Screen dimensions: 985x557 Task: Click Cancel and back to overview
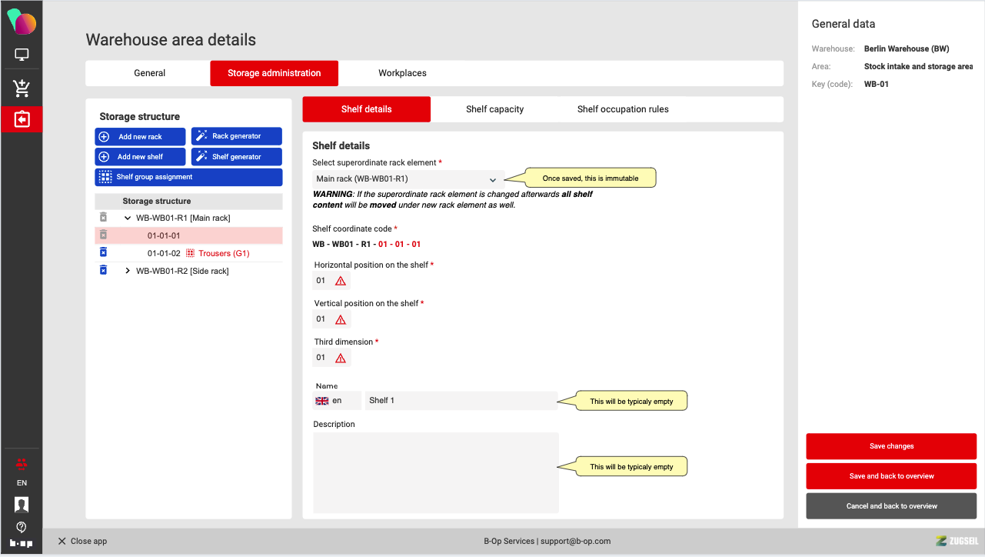click(891, 506)
